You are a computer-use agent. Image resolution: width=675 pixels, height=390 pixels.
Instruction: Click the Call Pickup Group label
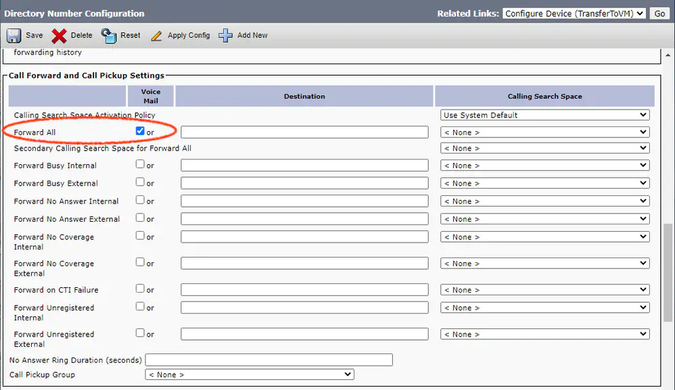42,374
